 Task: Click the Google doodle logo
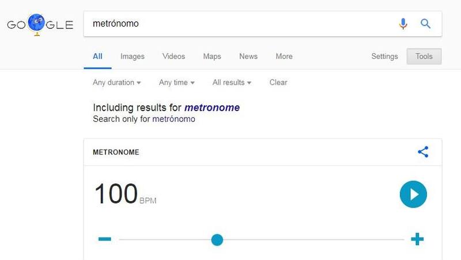pos(40,24)
